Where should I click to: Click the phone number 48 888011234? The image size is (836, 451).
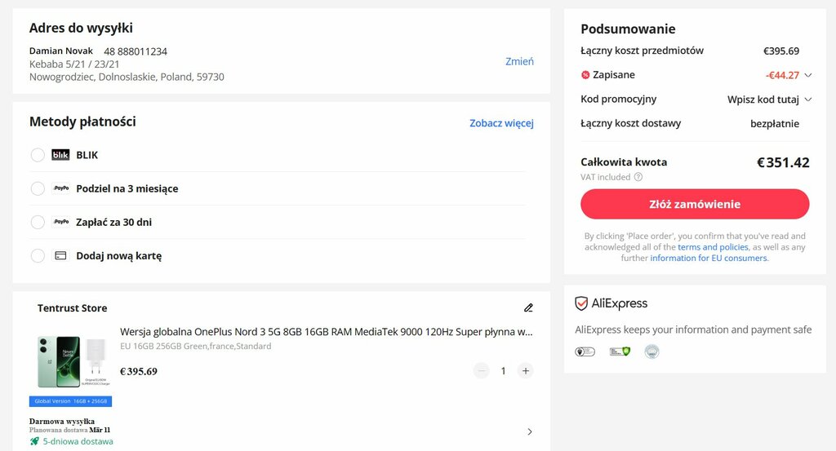(x=136, y=51)
